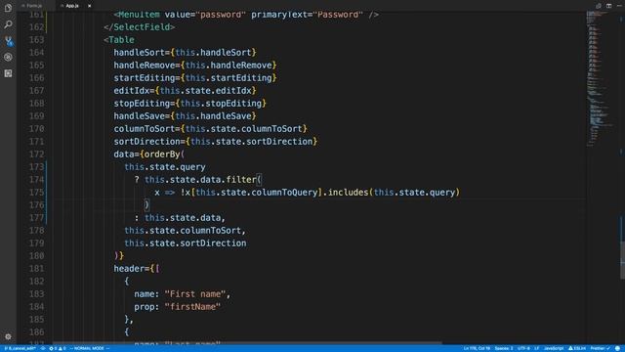Click "handleSort" attribute on line 164
Screen dimensions: 625x352
pyautogui.click(x=139, y=53)
